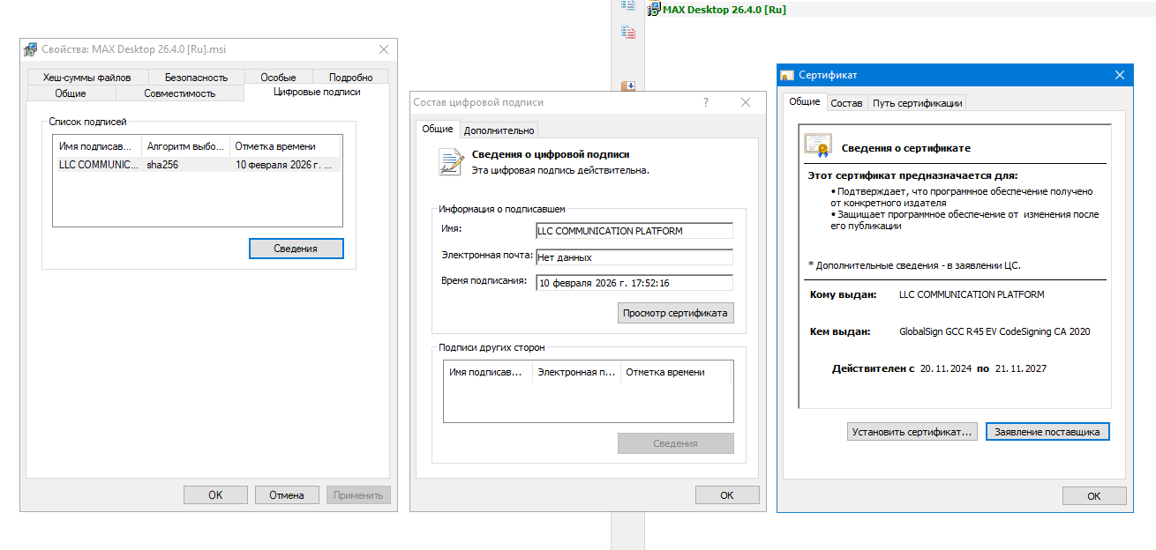Image resolution: width=1156 pixels, height=550 pixels.
Task: Click Установить сертификат button
Action: pyautogui.click(x=912, y=432)
